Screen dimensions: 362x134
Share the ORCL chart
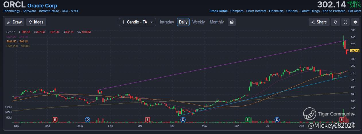pyautogui.click(x=319, y=22)
